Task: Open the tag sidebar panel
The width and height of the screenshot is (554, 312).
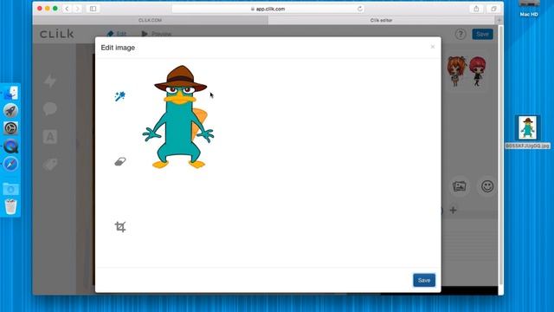Action: click(50, 164)
